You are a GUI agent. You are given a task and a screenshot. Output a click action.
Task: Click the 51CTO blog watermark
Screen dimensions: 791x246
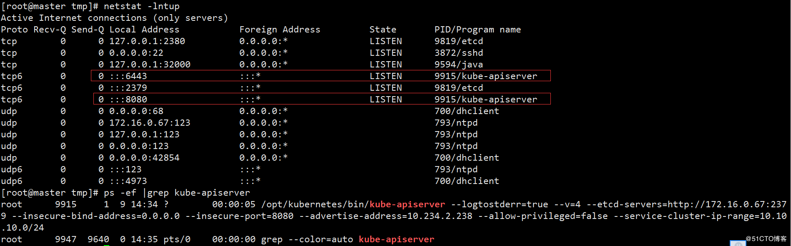pos(766,239)
